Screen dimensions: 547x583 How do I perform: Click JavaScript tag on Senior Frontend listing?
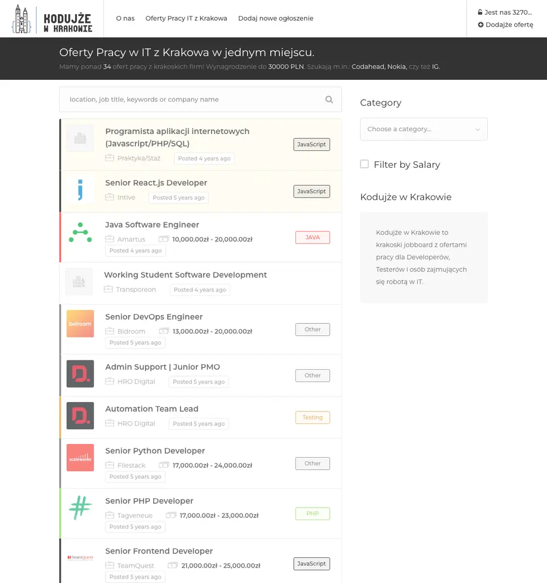312,564
